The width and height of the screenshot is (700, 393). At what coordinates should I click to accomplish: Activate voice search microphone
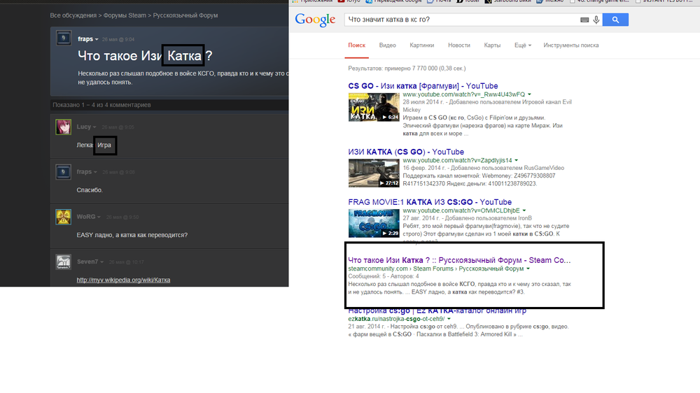(596, 20)
